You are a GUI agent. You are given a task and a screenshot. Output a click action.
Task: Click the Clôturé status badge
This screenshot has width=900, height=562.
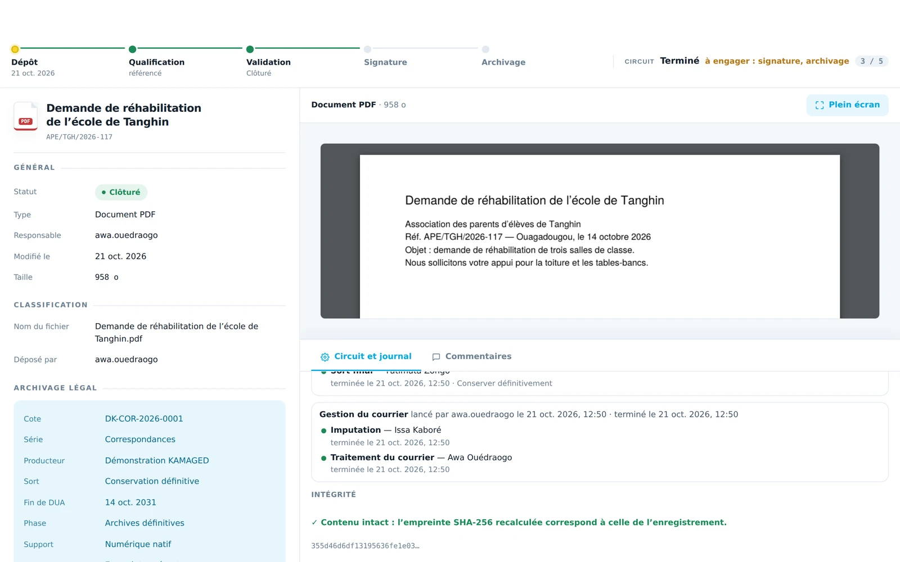point(121,192)
